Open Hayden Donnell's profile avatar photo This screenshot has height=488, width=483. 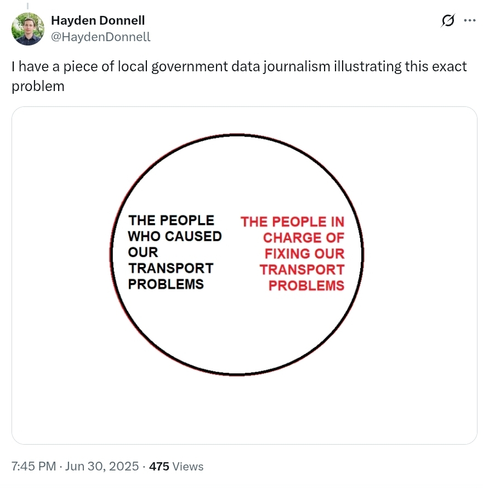pyautogui.click(x=28, y=29)
